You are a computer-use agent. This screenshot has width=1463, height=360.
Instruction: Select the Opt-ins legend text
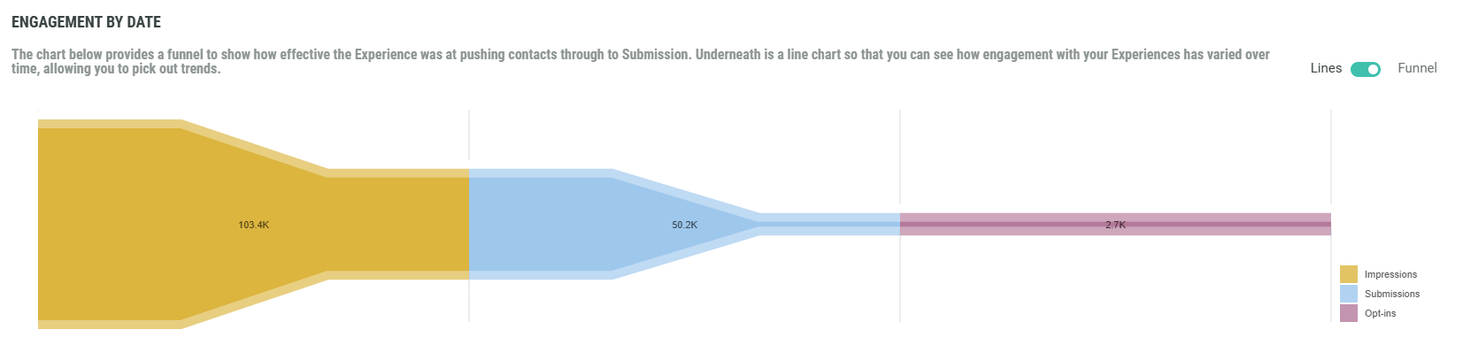point(1380,313)
